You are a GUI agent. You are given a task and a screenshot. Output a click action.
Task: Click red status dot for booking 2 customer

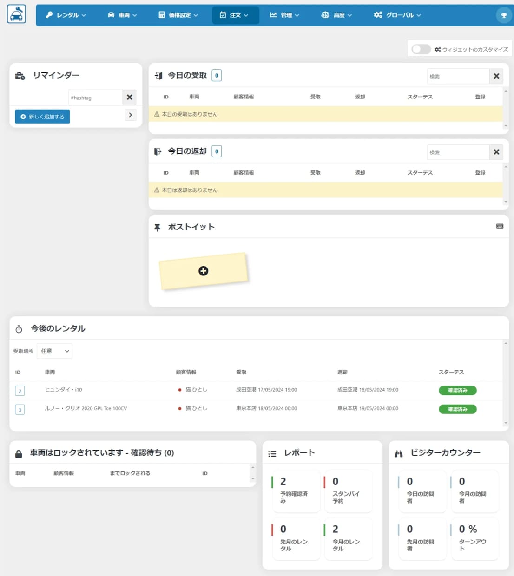[x=180, y=390]
